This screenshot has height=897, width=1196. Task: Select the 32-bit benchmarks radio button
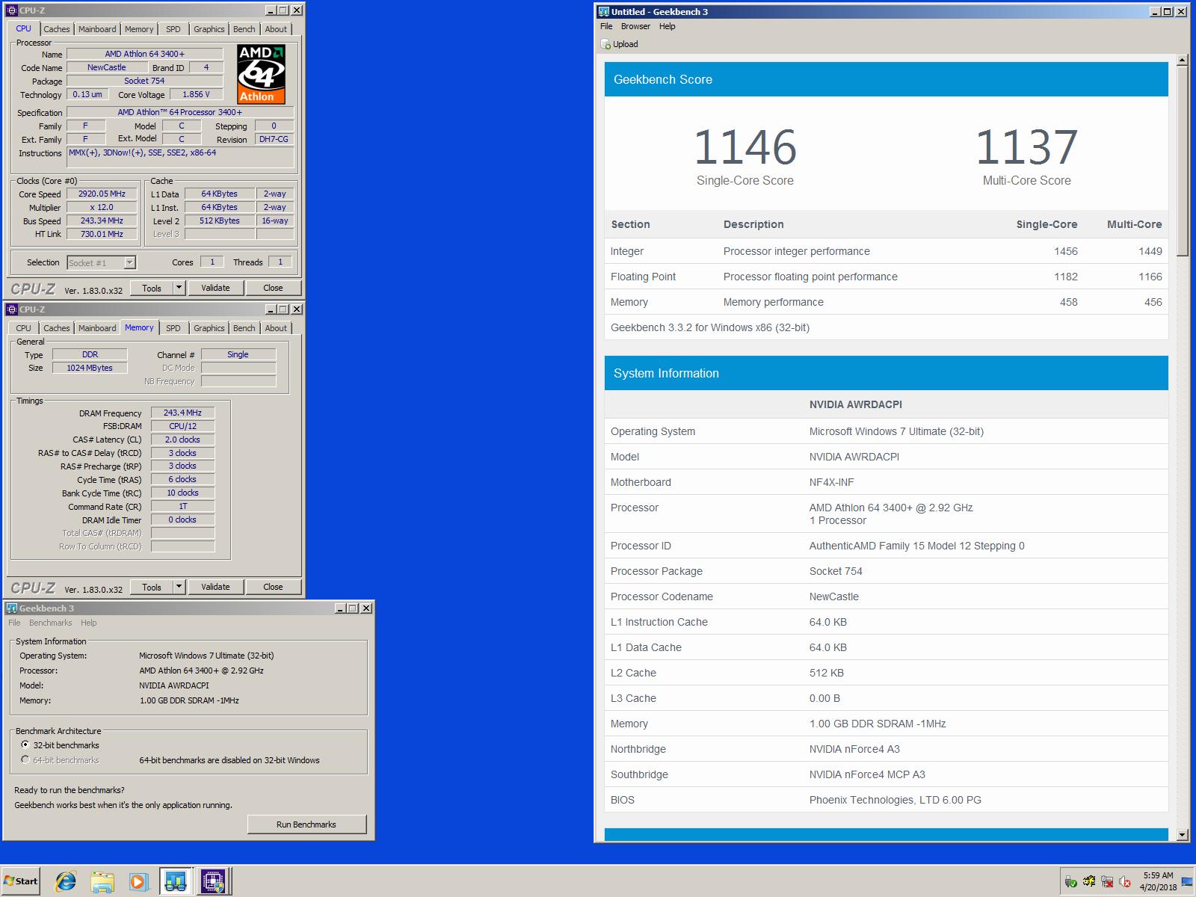25,745
